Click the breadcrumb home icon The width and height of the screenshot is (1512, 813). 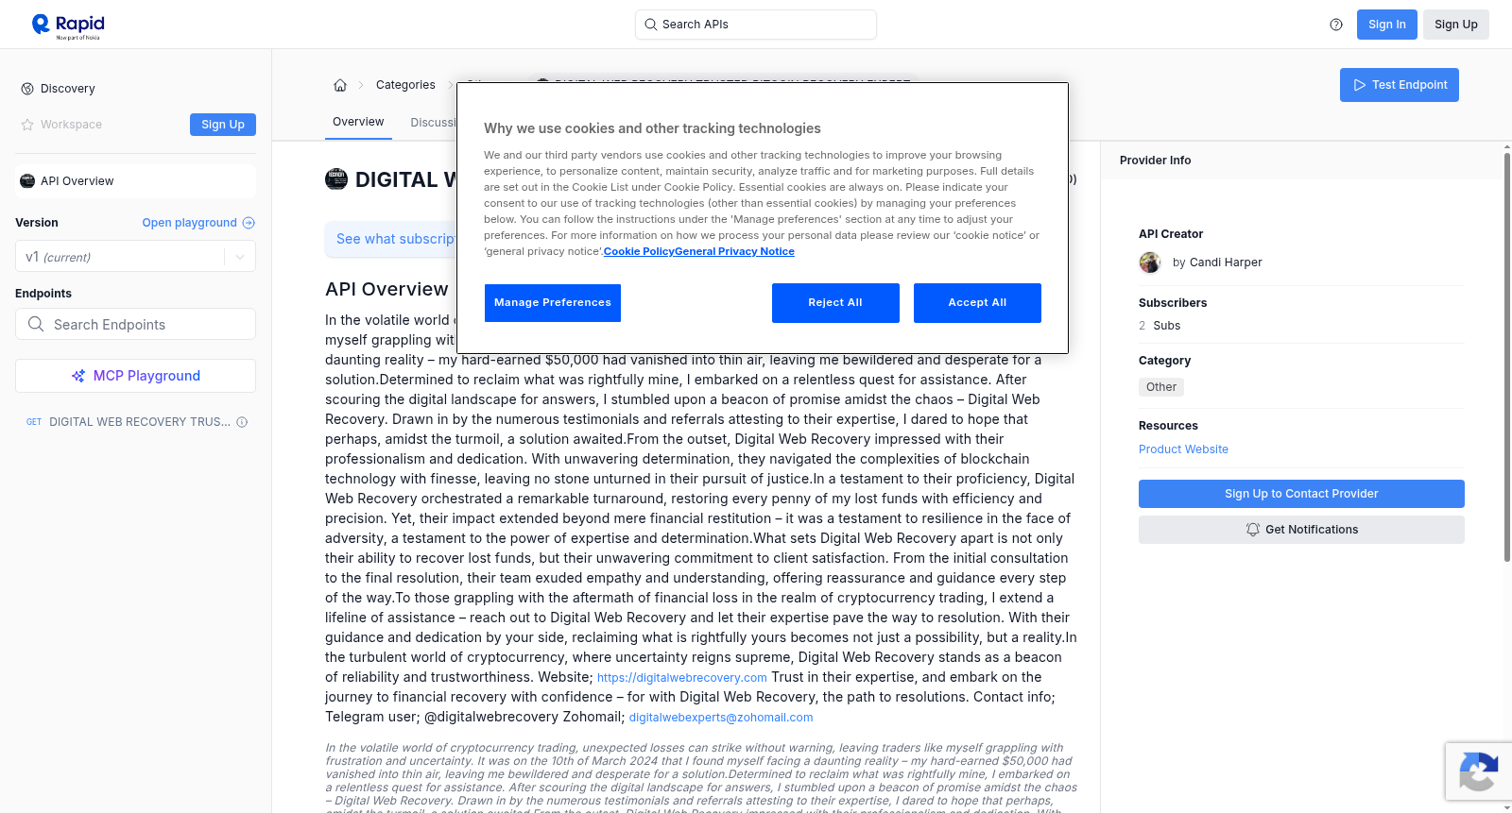click(340, 85)
